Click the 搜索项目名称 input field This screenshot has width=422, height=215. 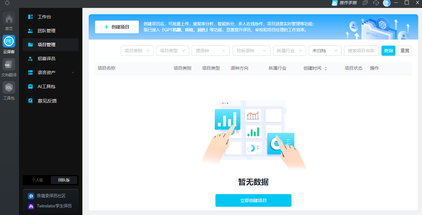click(361, 51)
